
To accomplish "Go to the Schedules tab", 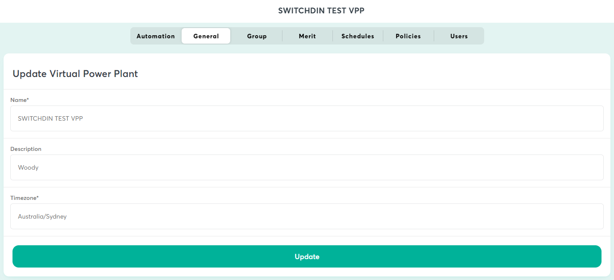I will pyautogui.click(x=358, y=36).
